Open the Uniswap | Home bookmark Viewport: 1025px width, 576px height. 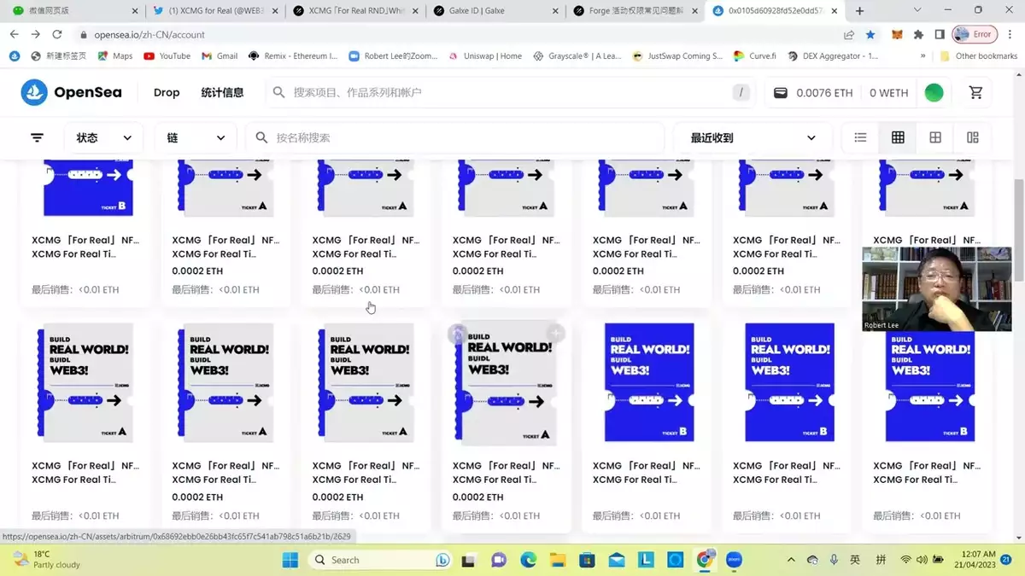(484, 56)
